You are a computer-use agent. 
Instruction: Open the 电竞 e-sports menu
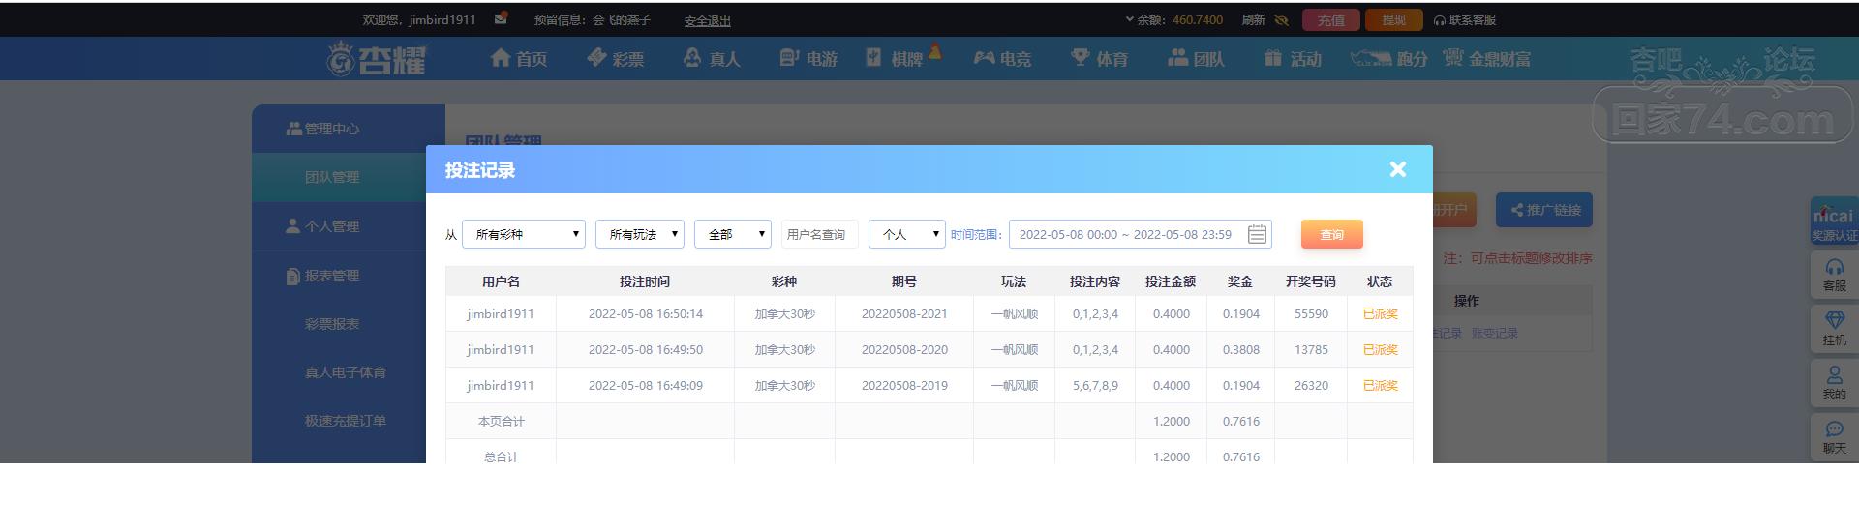(1002, 59)
